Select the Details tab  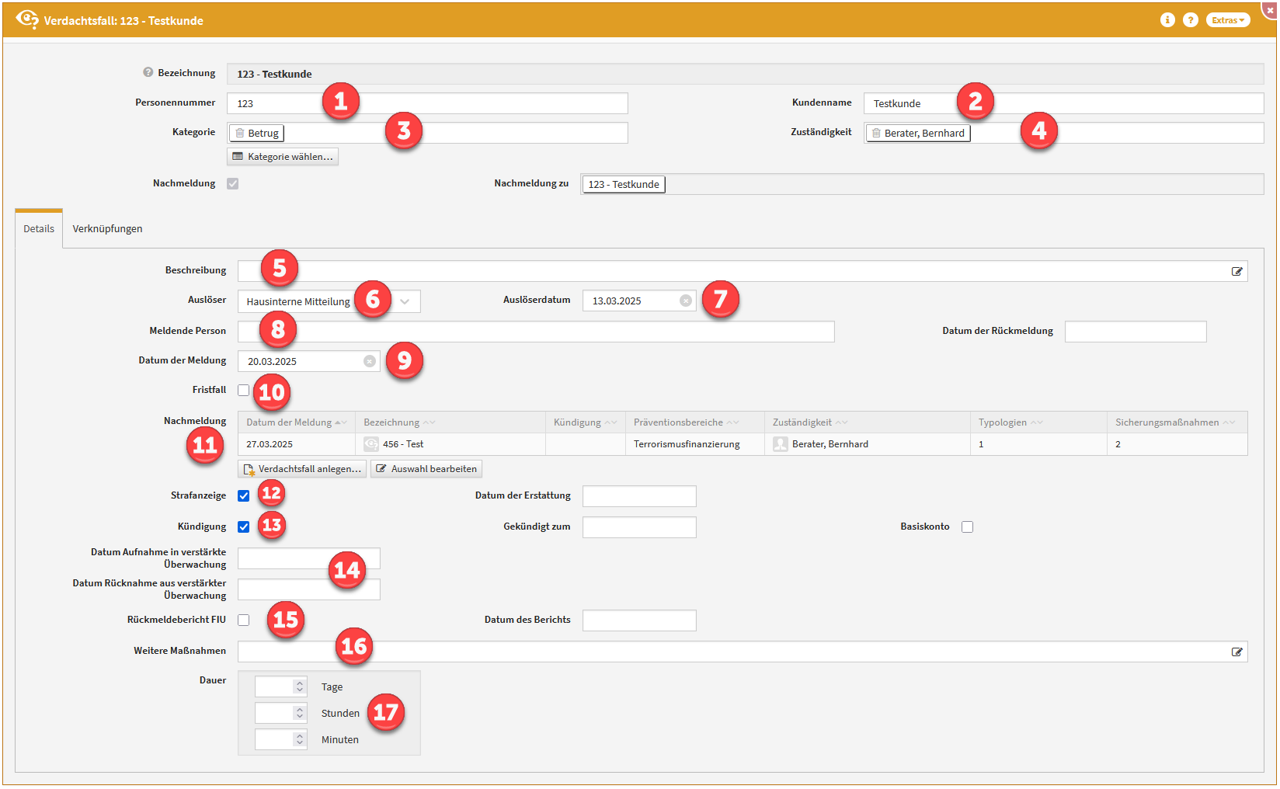click(39, 229)
